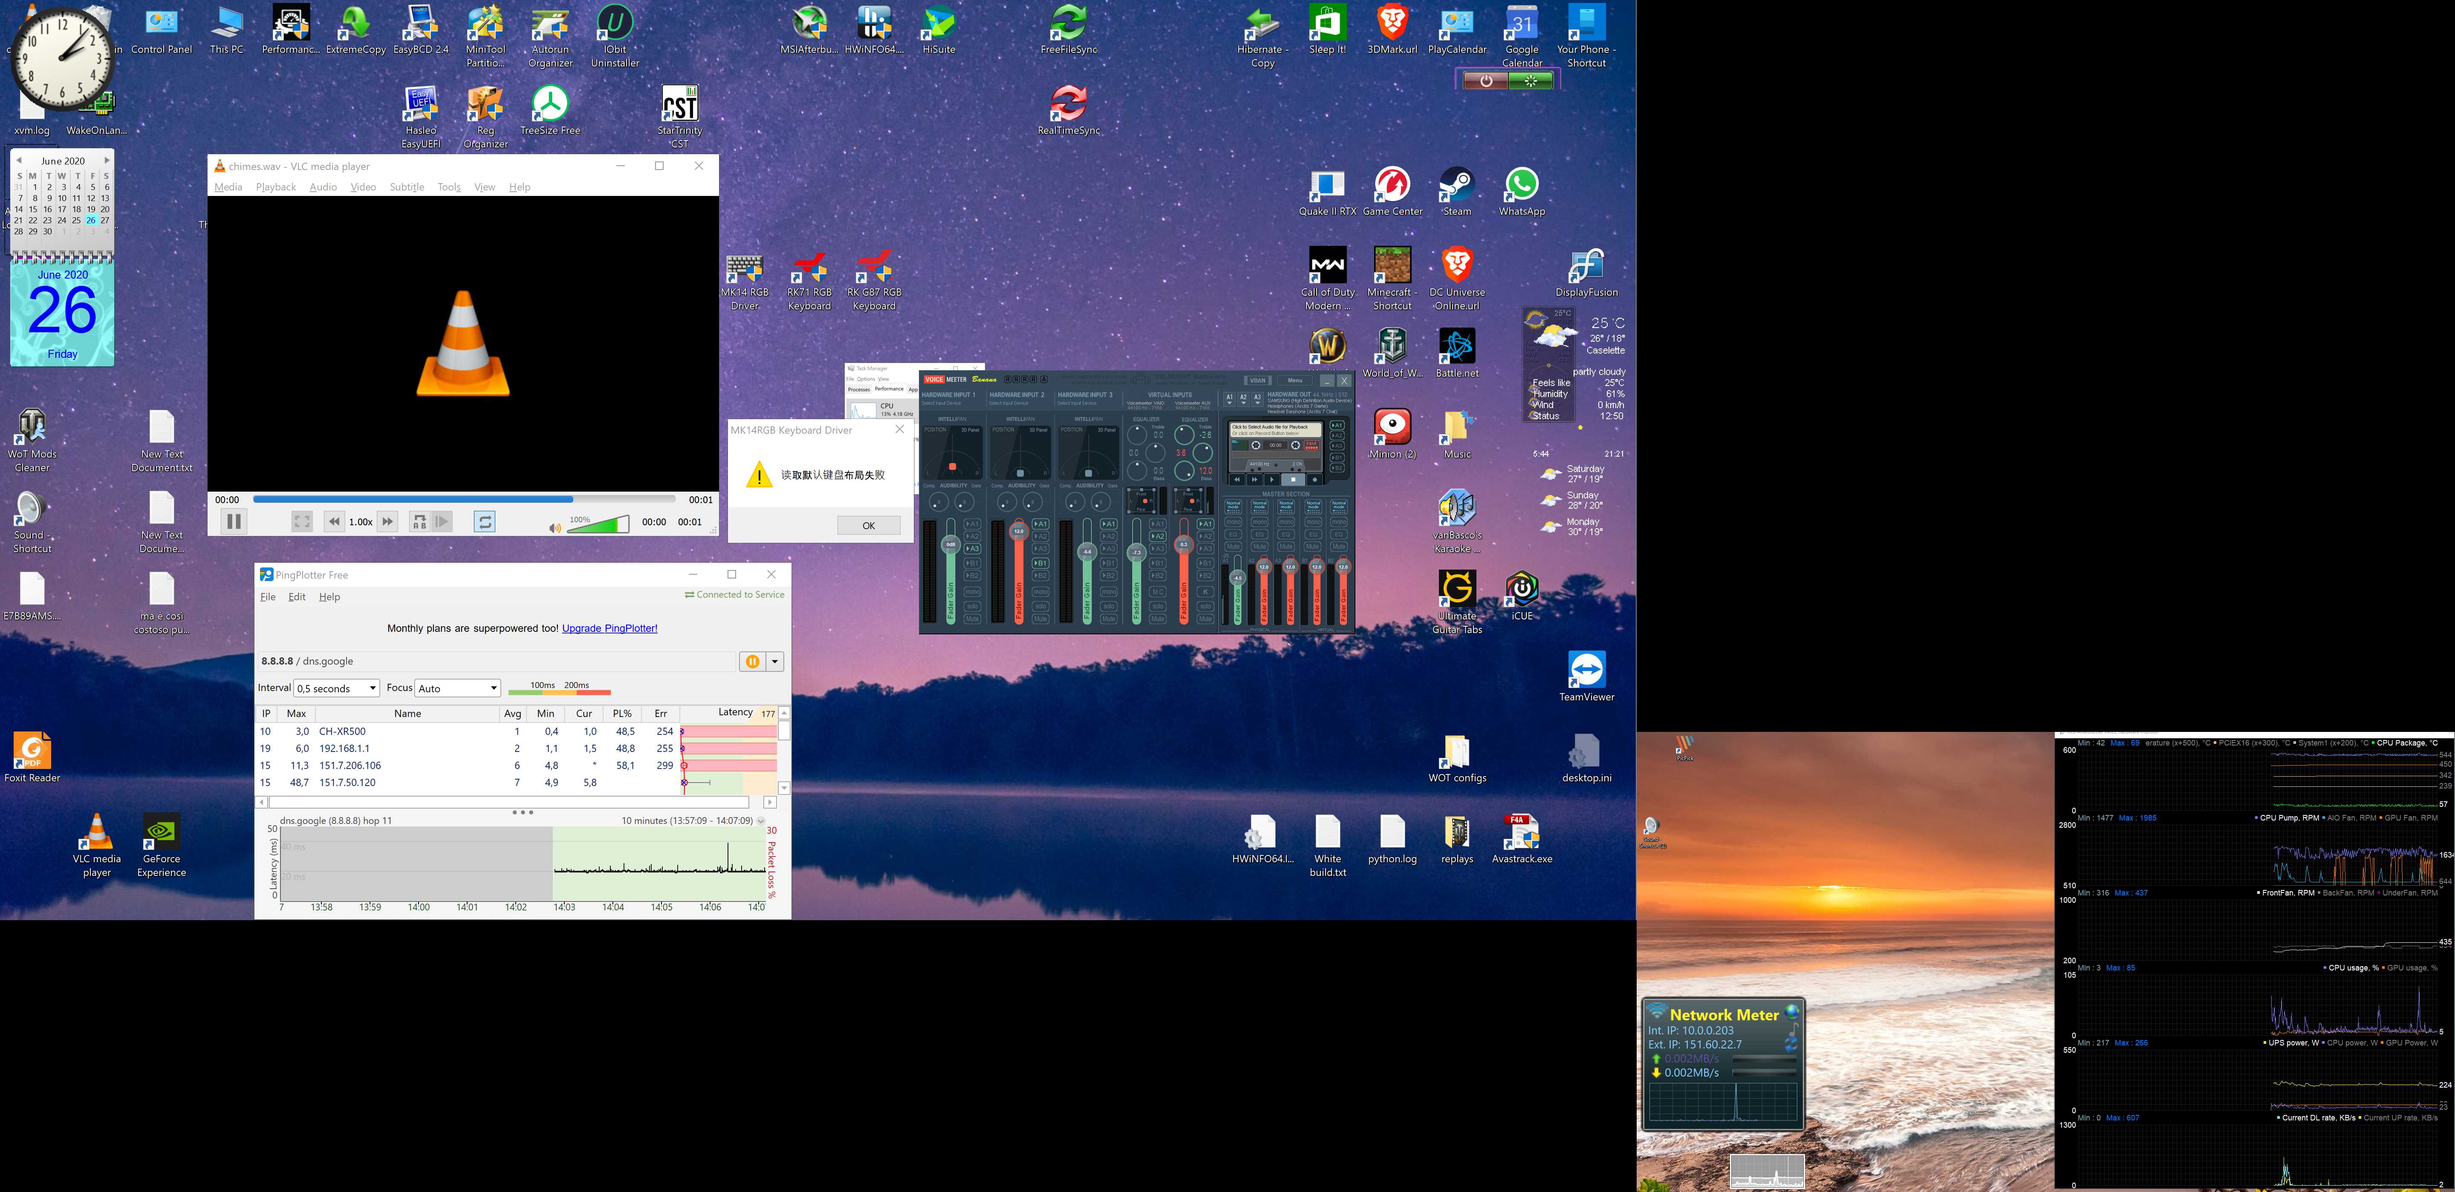Mute VLC via the speaker icon

[x=555, y=527]
